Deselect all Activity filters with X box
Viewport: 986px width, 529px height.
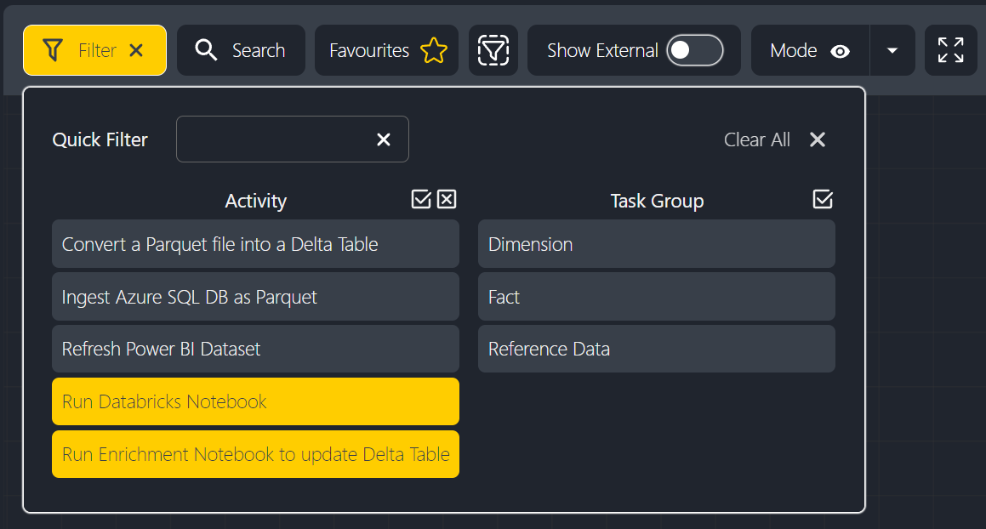(447, 199)
